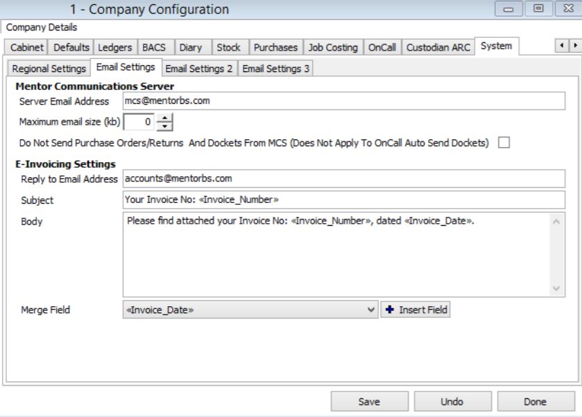Decrease maximum email size with down arrow
The height and width of the screenshot is (417, 582).
point(165,127)
